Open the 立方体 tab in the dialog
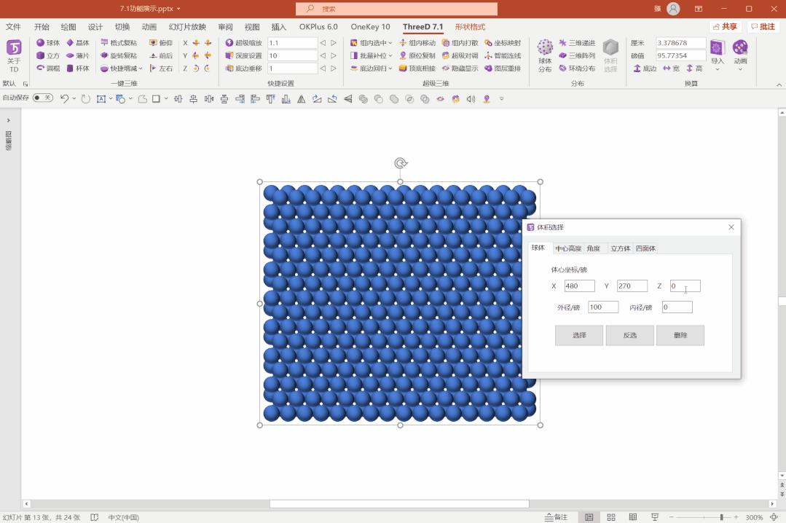Screen dimensions: 786x523 point(621,248)
